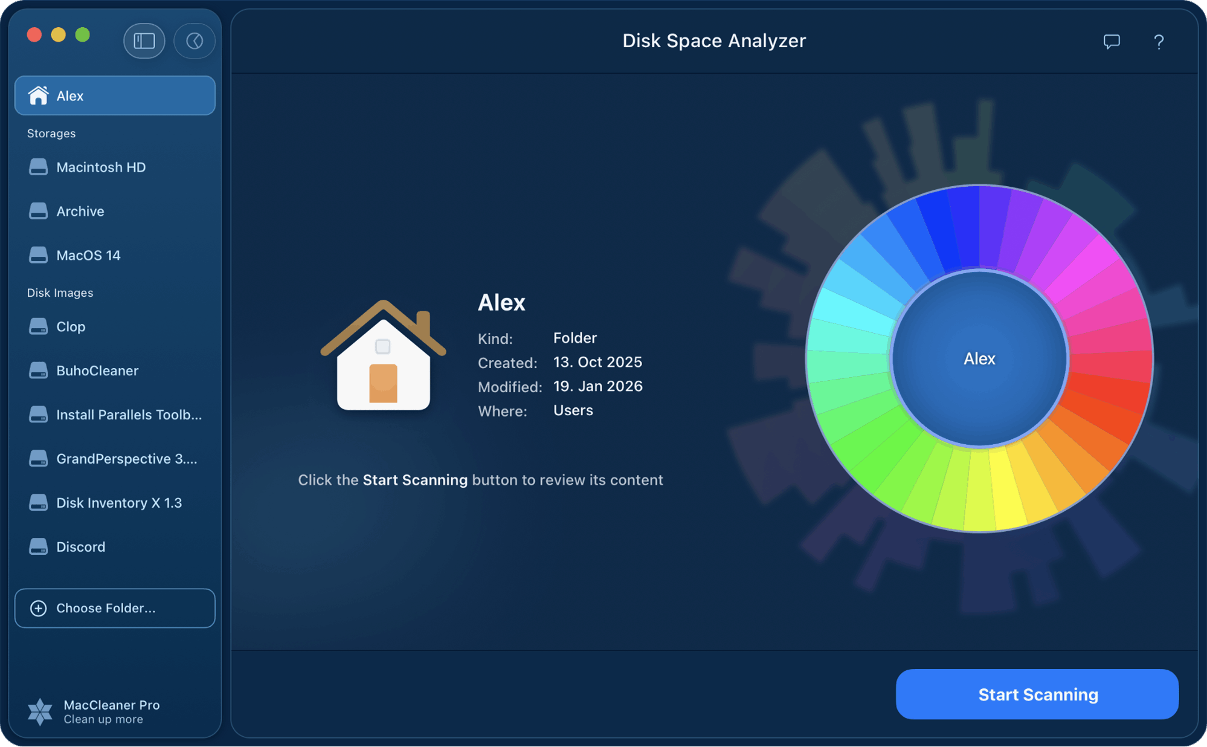Click the Alex heading above the Kind row
The image size is (1207, 747).
[501, 303]
